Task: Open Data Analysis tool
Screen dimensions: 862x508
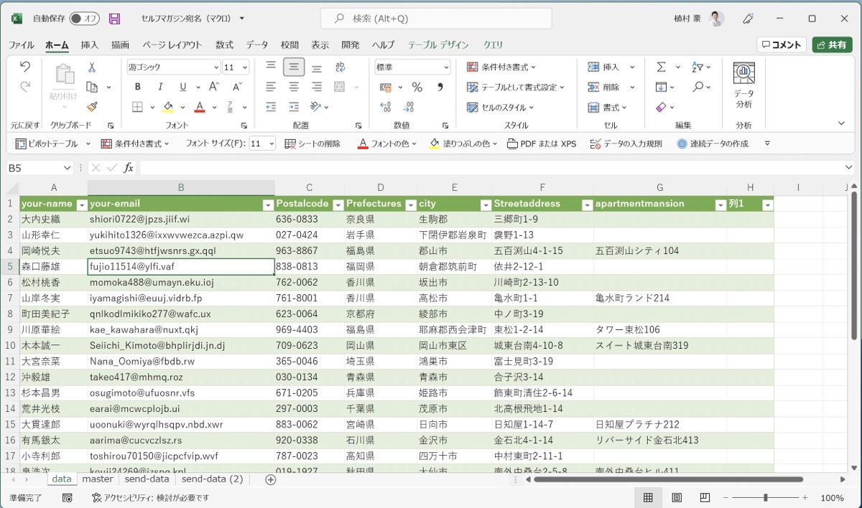Action: pyautogui.click(x=743, y=85)
